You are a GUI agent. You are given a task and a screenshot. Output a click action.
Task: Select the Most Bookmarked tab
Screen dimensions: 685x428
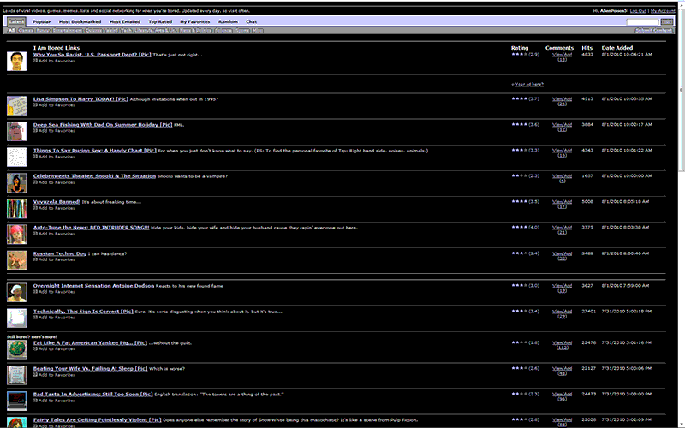[80, 21]
